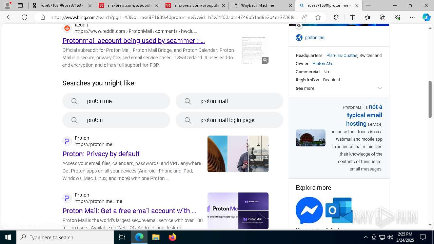Open the Proton Mail result thumbnail
Screen dimensions: 434x244
238,211
